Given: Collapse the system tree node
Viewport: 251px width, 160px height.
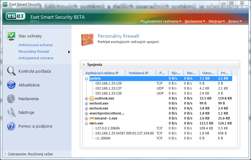Looking at the screenshot, I should click(87, 79).
